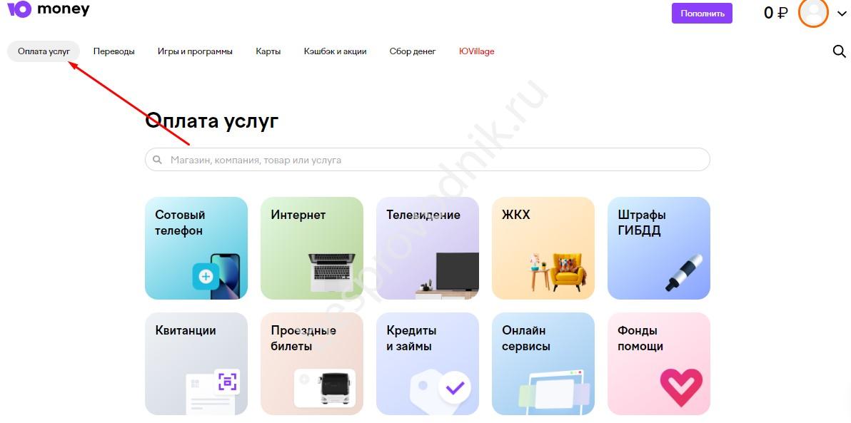
Task: Open the Квитанции receipts tile
Action: [196, 364]
